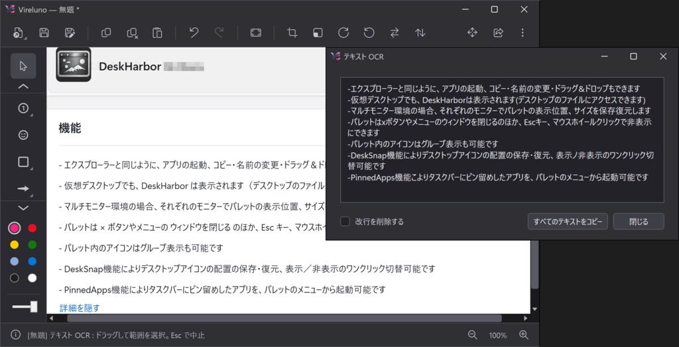The height and width of the screenshot is (347, 679).
Task: Open the three-dot more menu
Action: (x=523, y=33)
